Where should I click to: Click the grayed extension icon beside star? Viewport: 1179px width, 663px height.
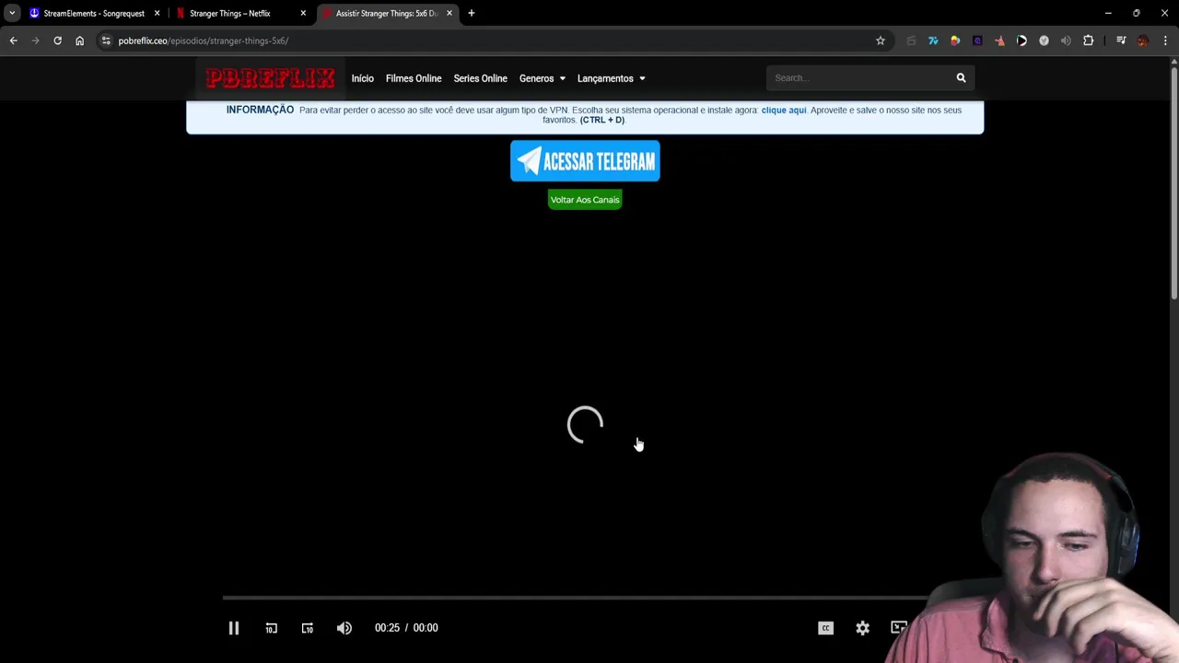pyautogui.click(x=911, y=41)
